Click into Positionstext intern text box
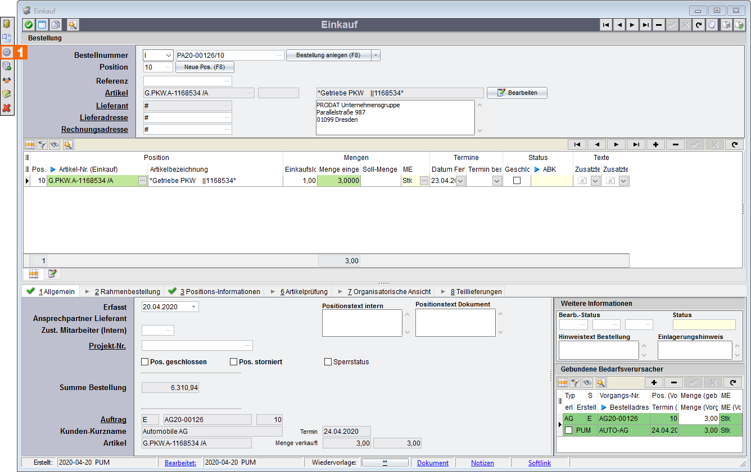751x472 pixels. tap(363, 323)
